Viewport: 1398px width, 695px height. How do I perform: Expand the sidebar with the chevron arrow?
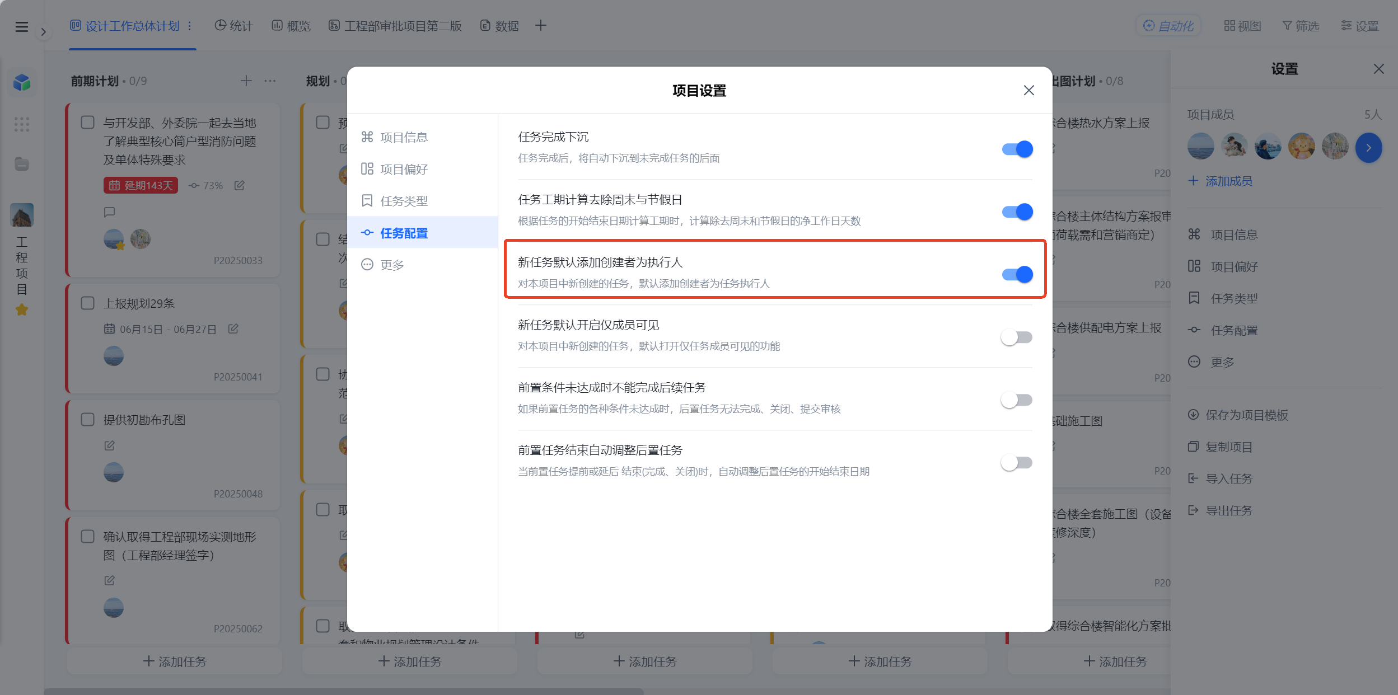(x=43, y=32)
